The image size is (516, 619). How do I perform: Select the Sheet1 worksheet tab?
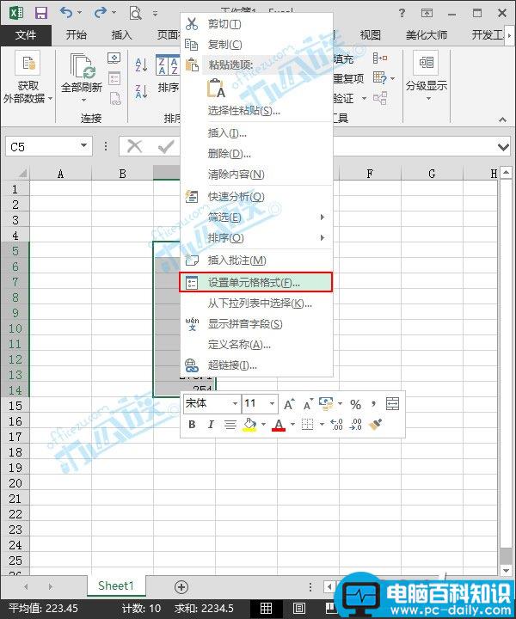click(x=116, y=585)
